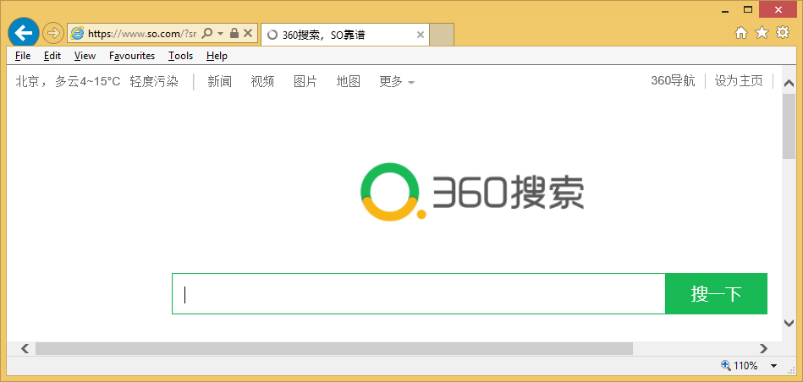Click the green 搜一下 search button

716,293
